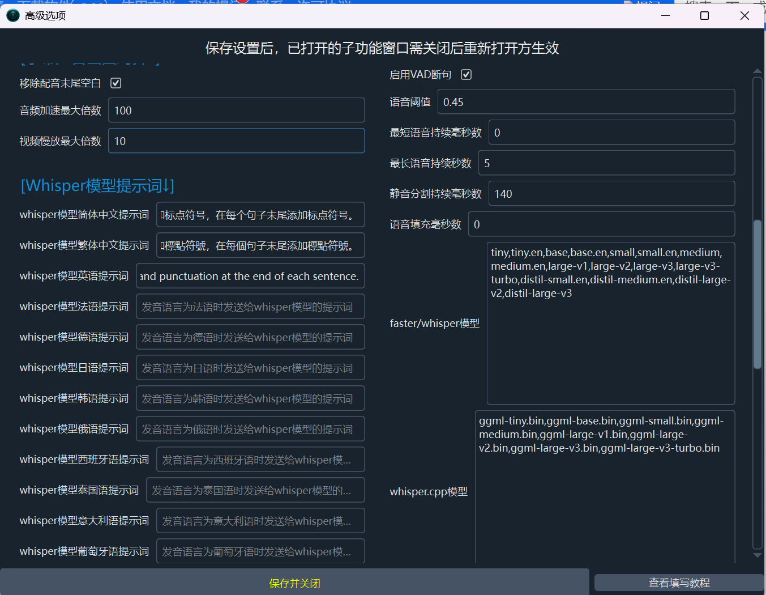Focus the whisper模型简体中文提示词 field
The height and width of the screenshot is (595, 766).
click(x=260, y=215)
